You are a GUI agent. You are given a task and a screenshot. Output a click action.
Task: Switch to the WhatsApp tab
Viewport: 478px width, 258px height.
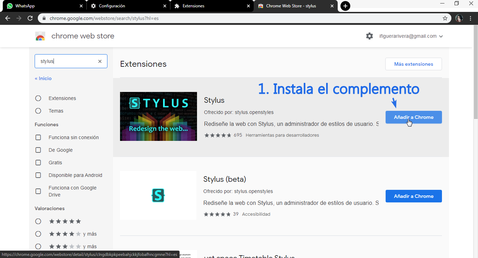point(42,6)
